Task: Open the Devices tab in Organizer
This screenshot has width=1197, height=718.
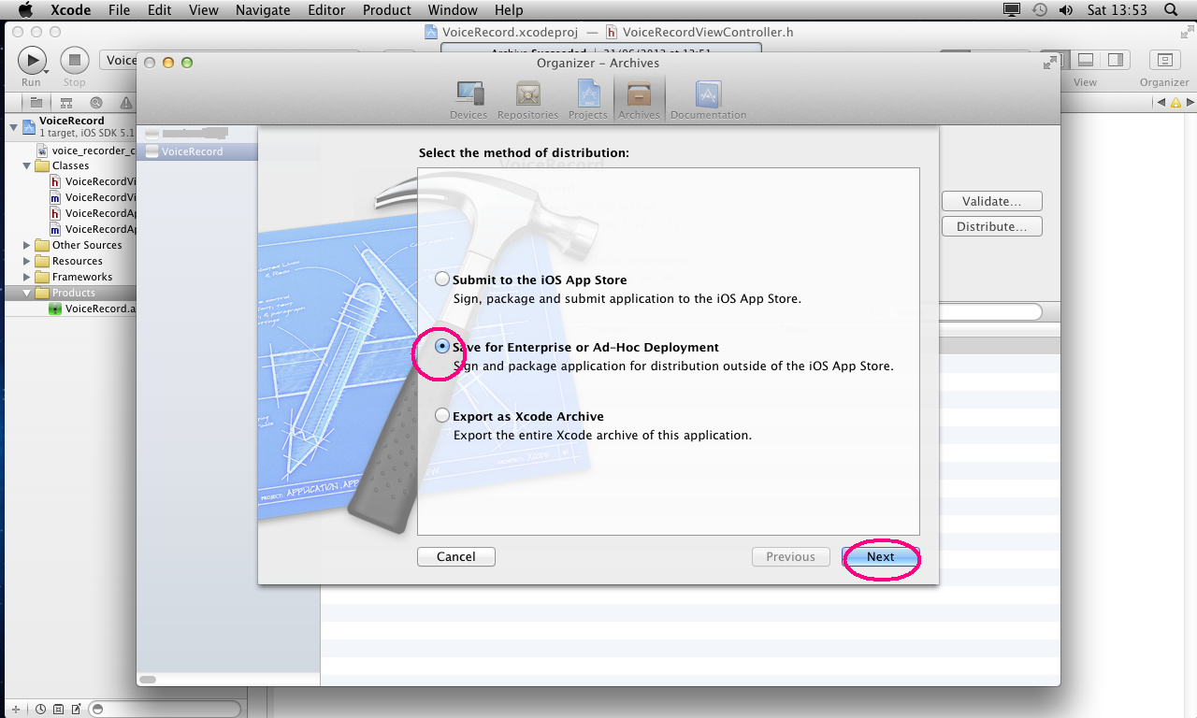Action: (469, 100)
